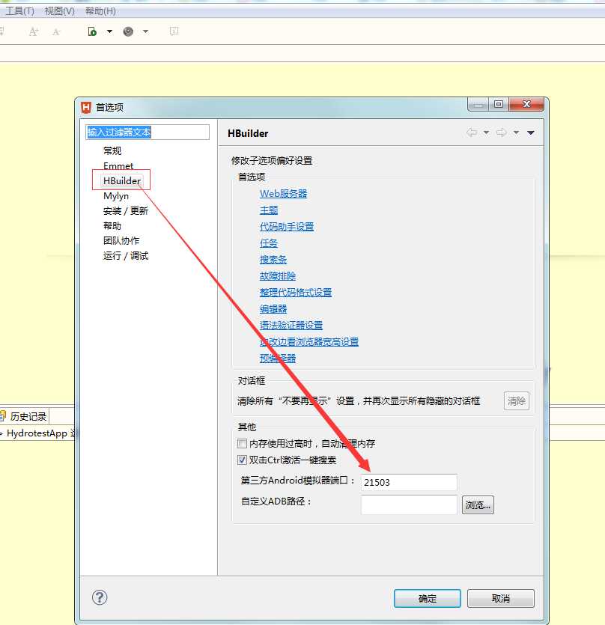Click the custom ADB path field

point(409,504)
